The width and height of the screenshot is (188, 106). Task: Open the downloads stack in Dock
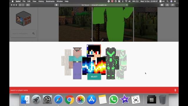152,100
